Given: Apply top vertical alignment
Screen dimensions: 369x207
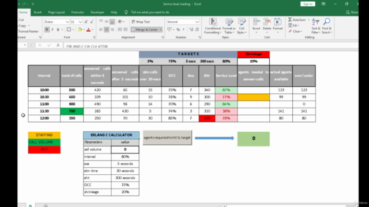Looking at the screenshot, I should [x=101, y=22].
